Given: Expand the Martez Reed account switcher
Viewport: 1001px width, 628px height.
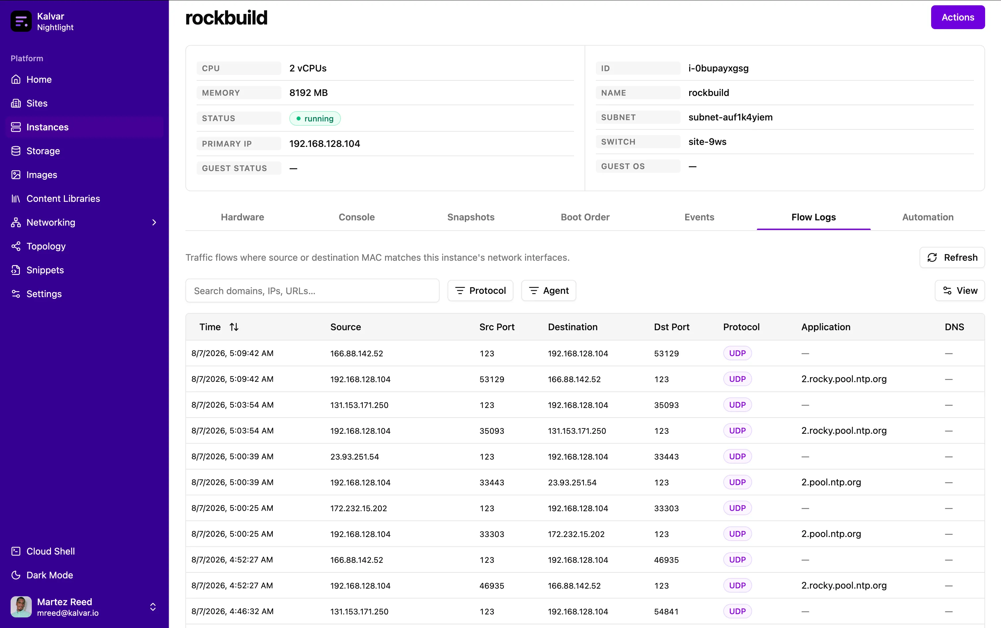Looking at the screenshot, I should 153,607.
